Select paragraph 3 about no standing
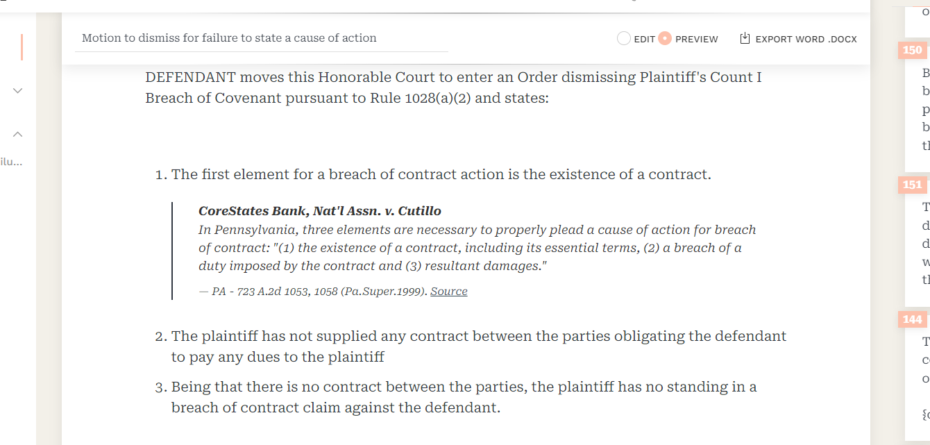The height and width of the screenshot is (445, 930). click(464, 397)
